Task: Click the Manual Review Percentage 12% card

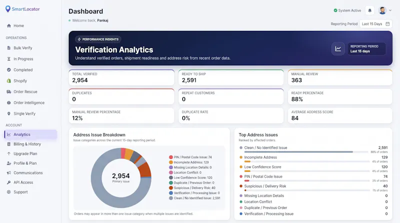Action: click(x=121, y=116)
